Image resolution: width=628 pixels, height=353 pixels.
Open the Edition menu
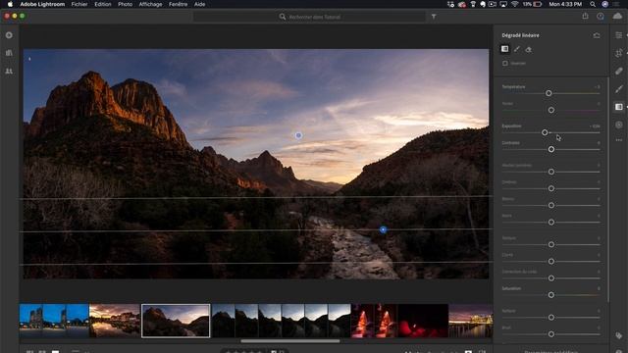pos(102,4)
